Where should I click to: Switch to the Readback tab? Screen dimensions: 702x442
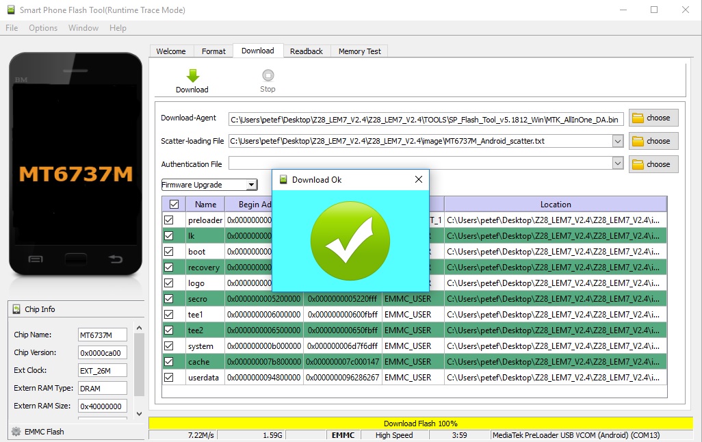(306, 51)
